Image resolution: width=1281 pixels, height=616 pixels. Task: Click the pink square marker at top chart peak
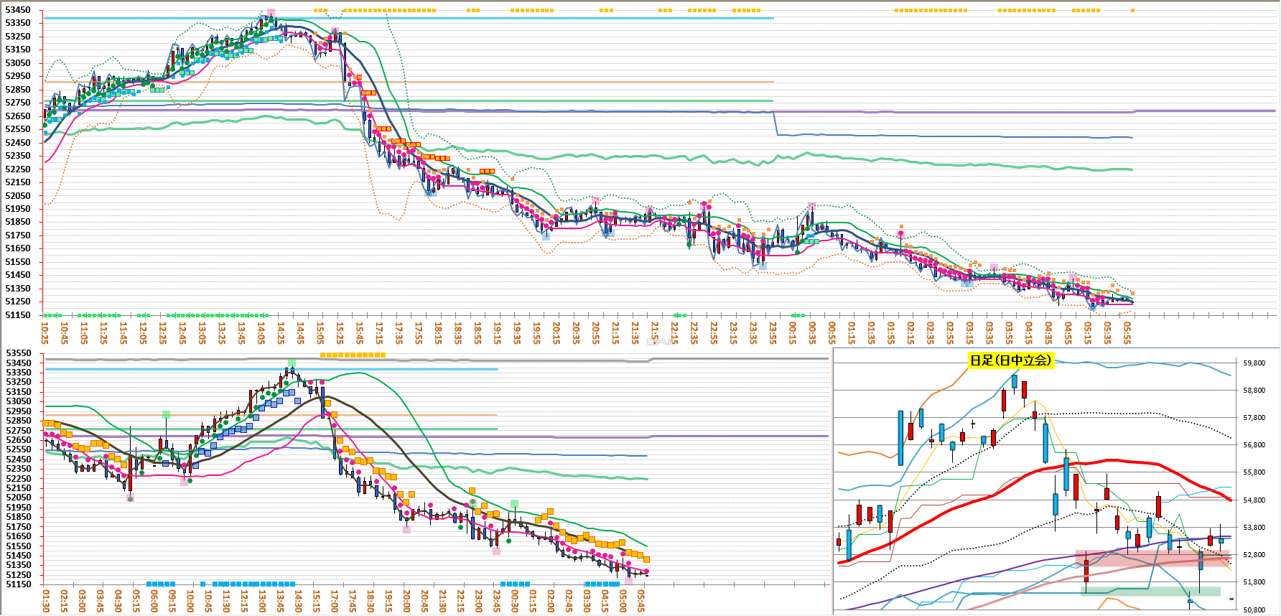271,13
